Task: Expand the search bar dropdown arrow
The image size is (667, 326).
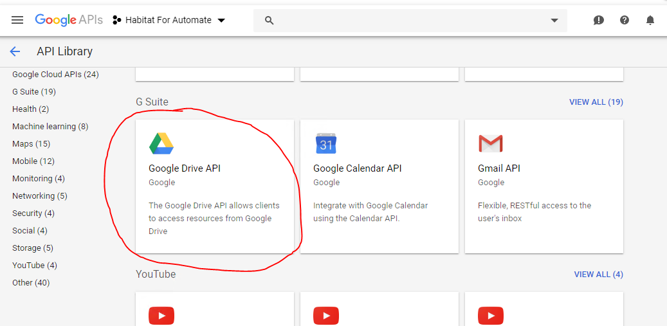Action: coord(554,20)
